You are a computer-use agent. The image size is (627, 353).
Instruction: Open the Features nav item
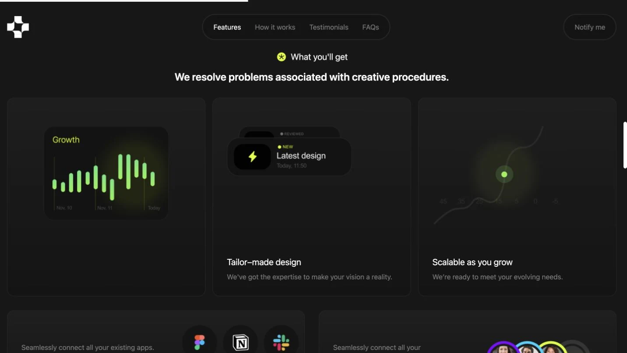click(x=227, y=27)
